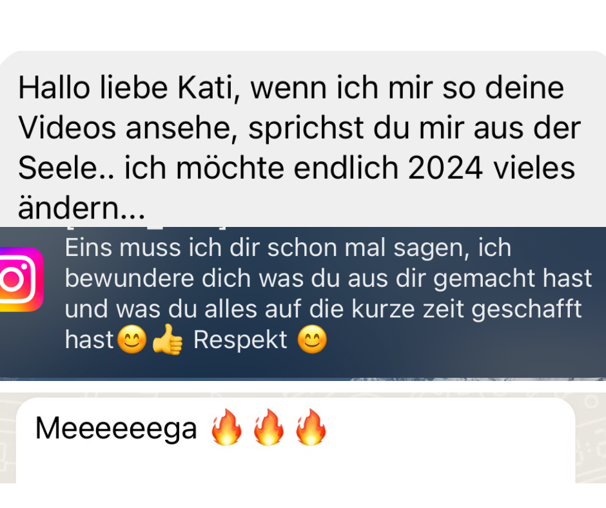The width and height of the screenshot is (606, 508).
Task: Click the word 'ändern...'
Action: tap(81, 208)
